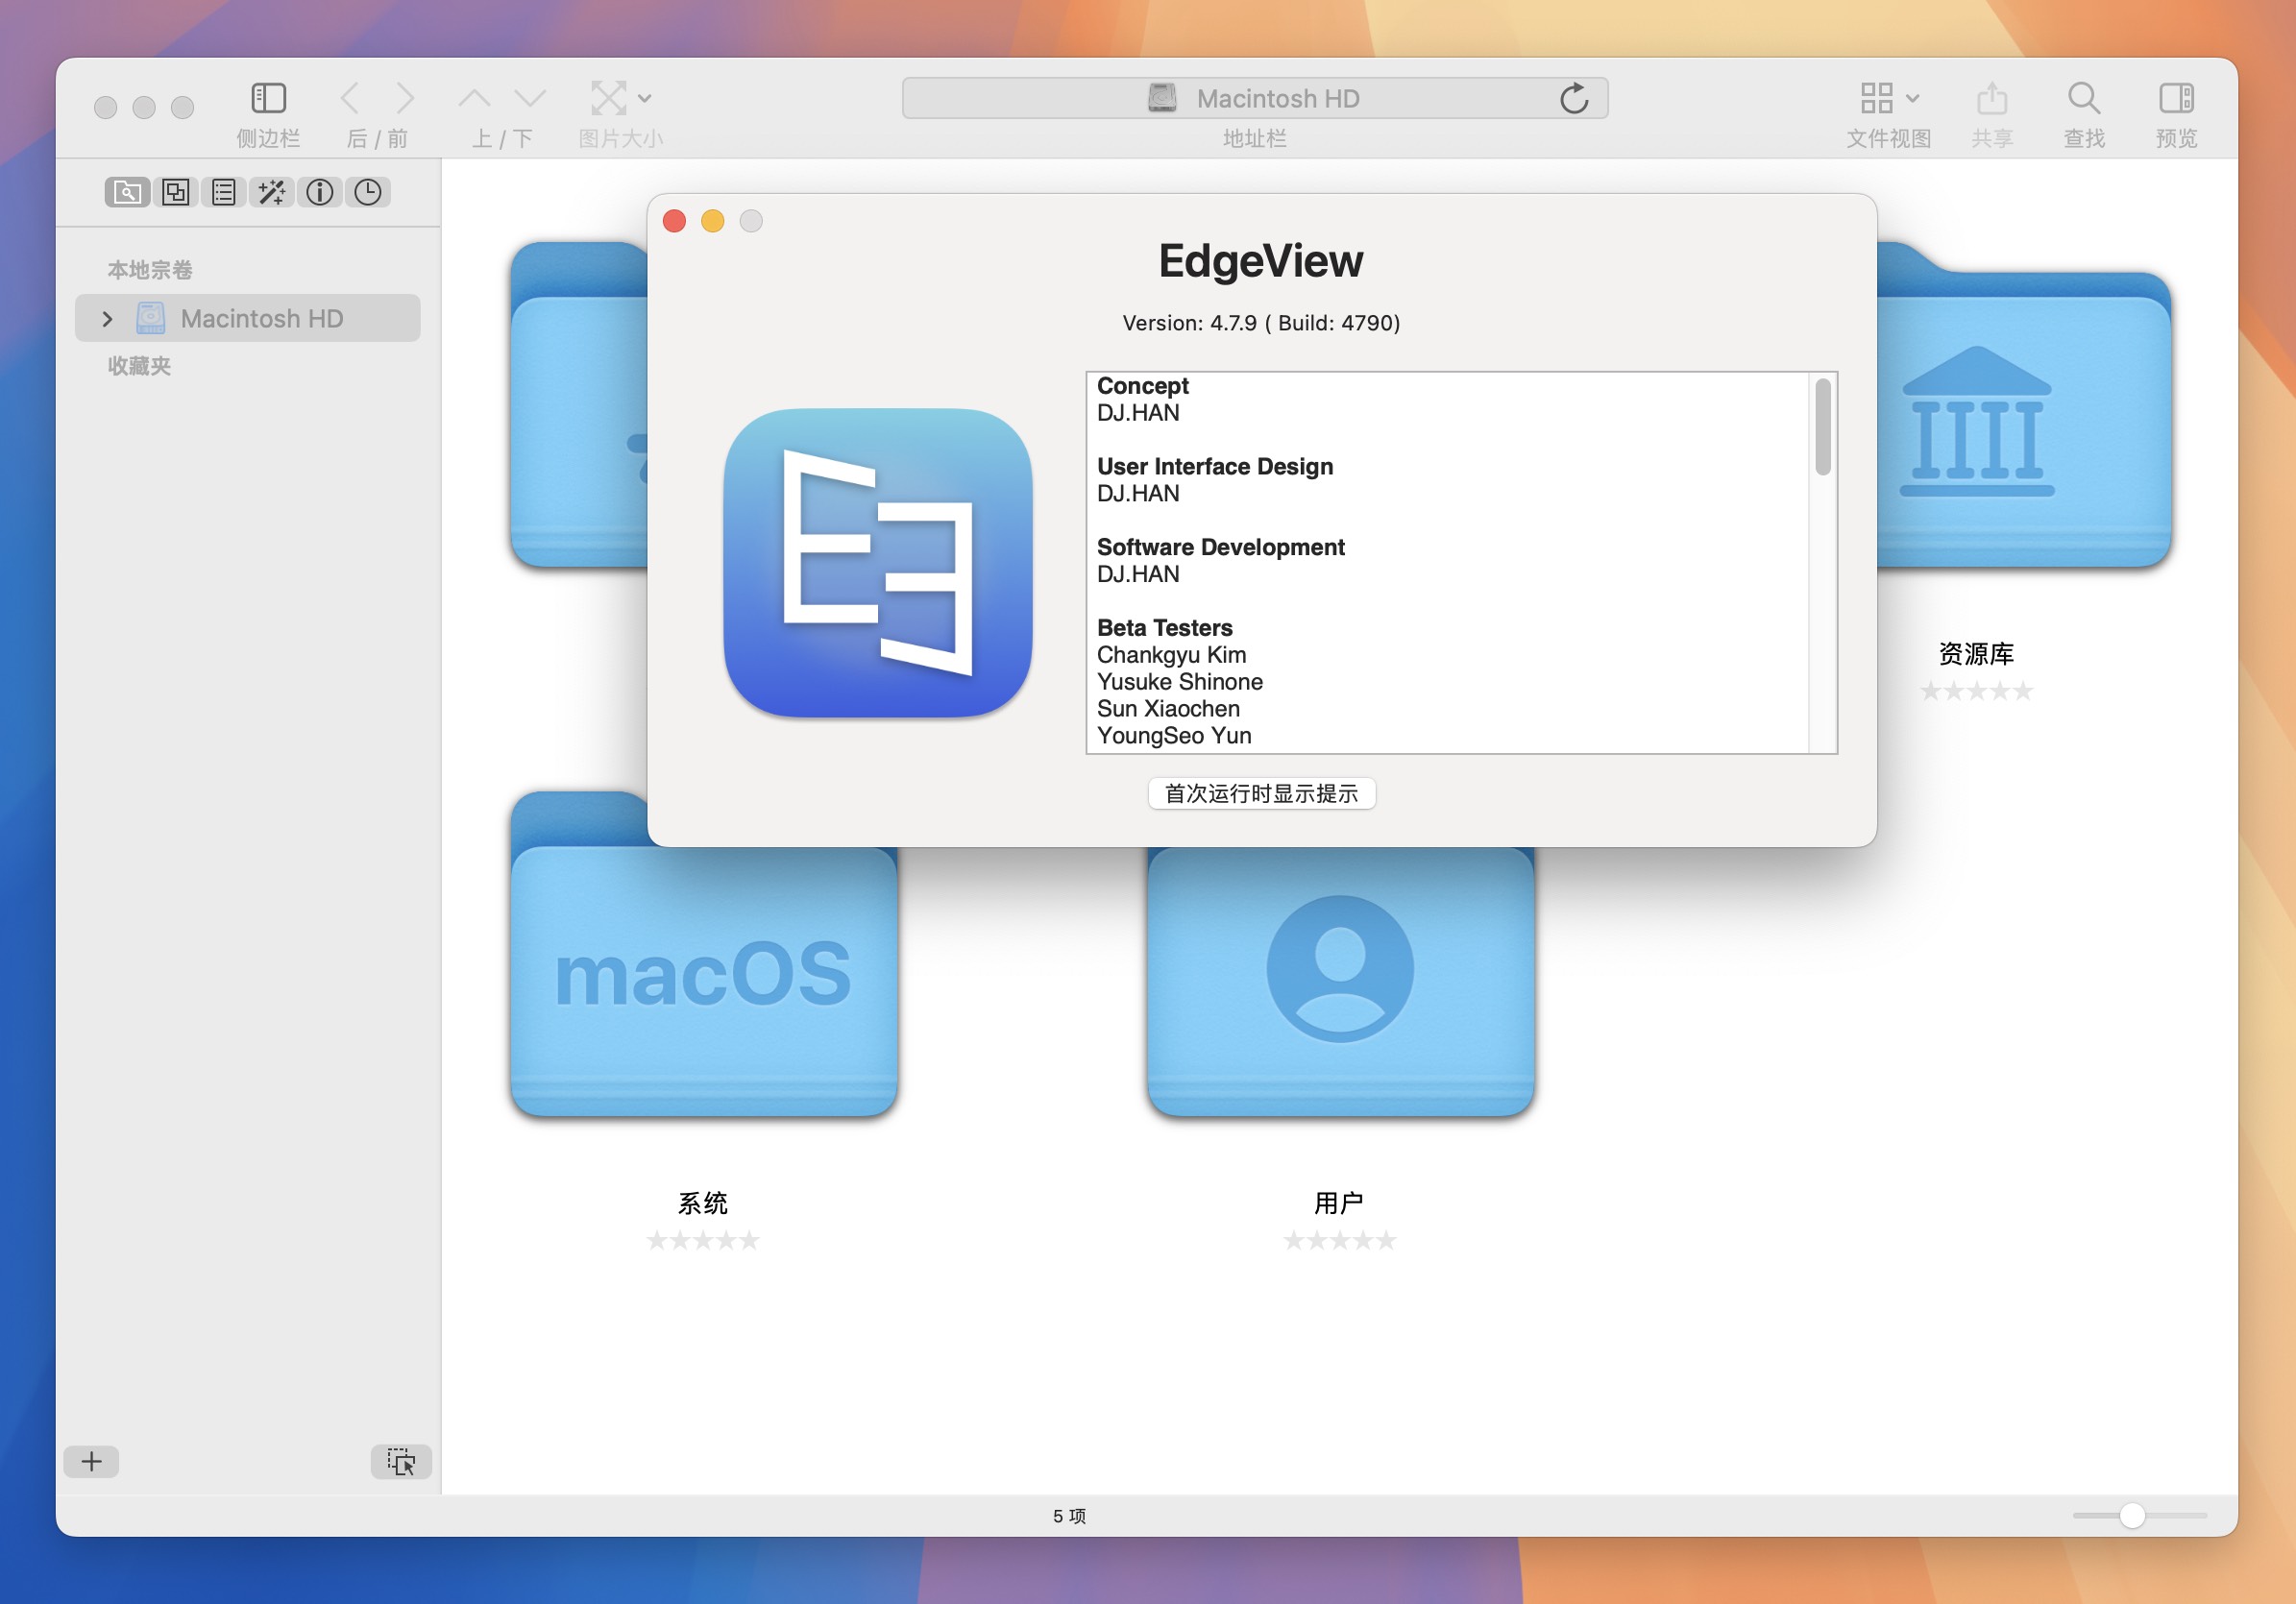The image size is (2296, 1604).
Task: Rate the 用户 folder using its stars
Action: (1340, 1241)
